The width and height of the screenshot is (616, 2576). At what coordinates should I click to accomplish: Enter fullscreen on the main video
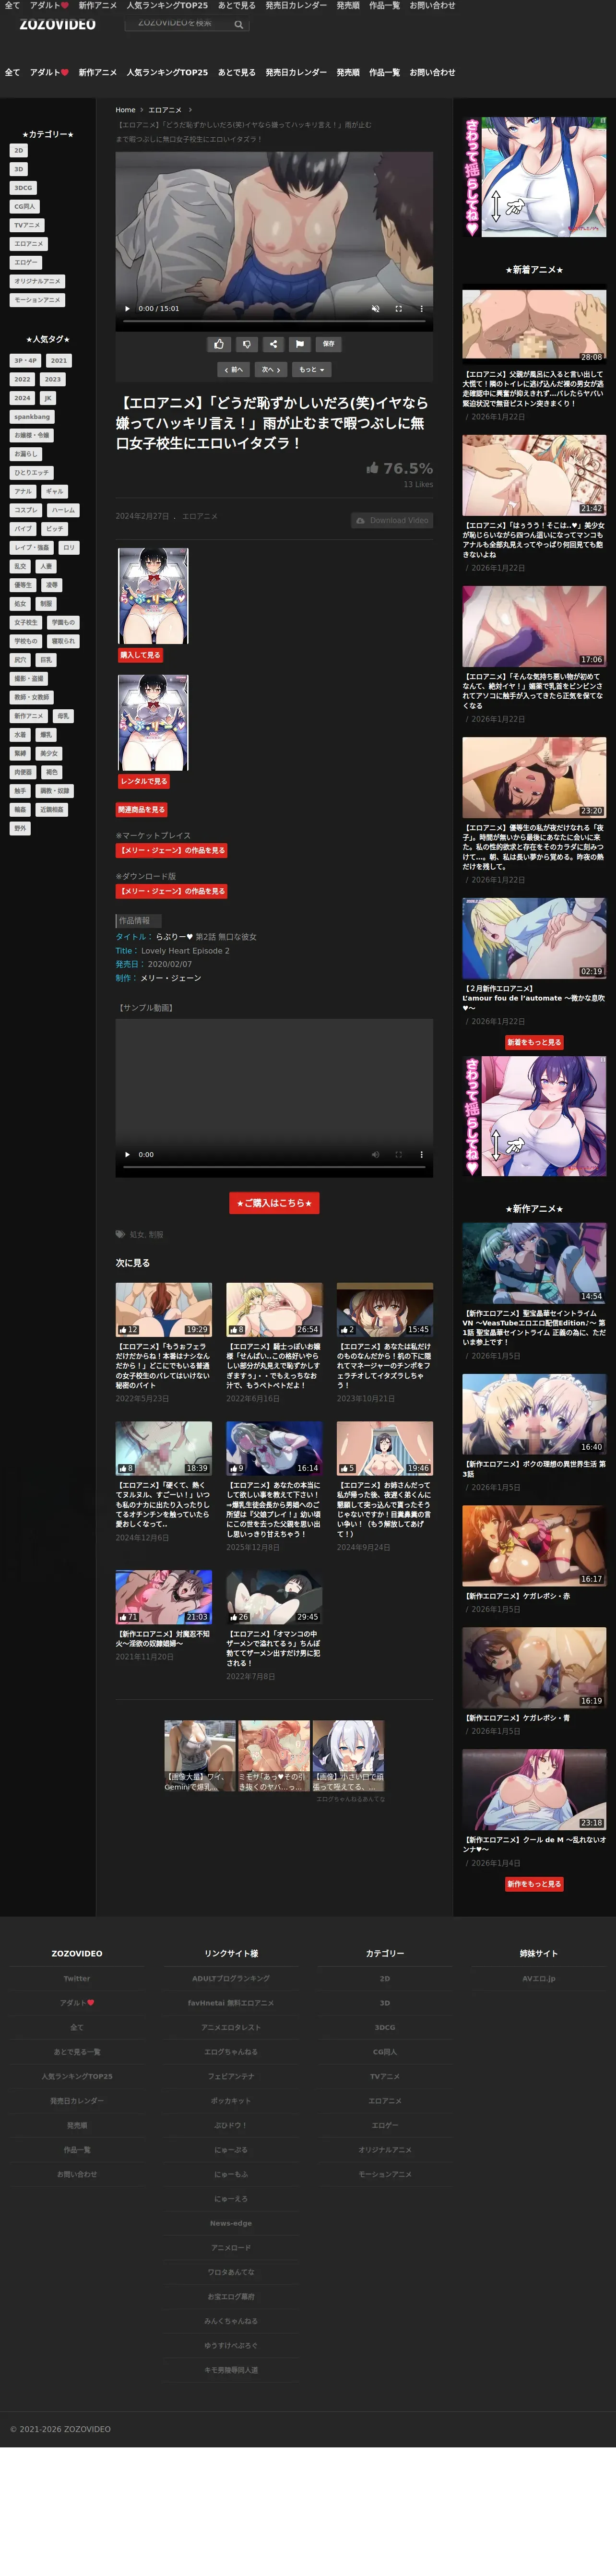(x=398, y=309)
